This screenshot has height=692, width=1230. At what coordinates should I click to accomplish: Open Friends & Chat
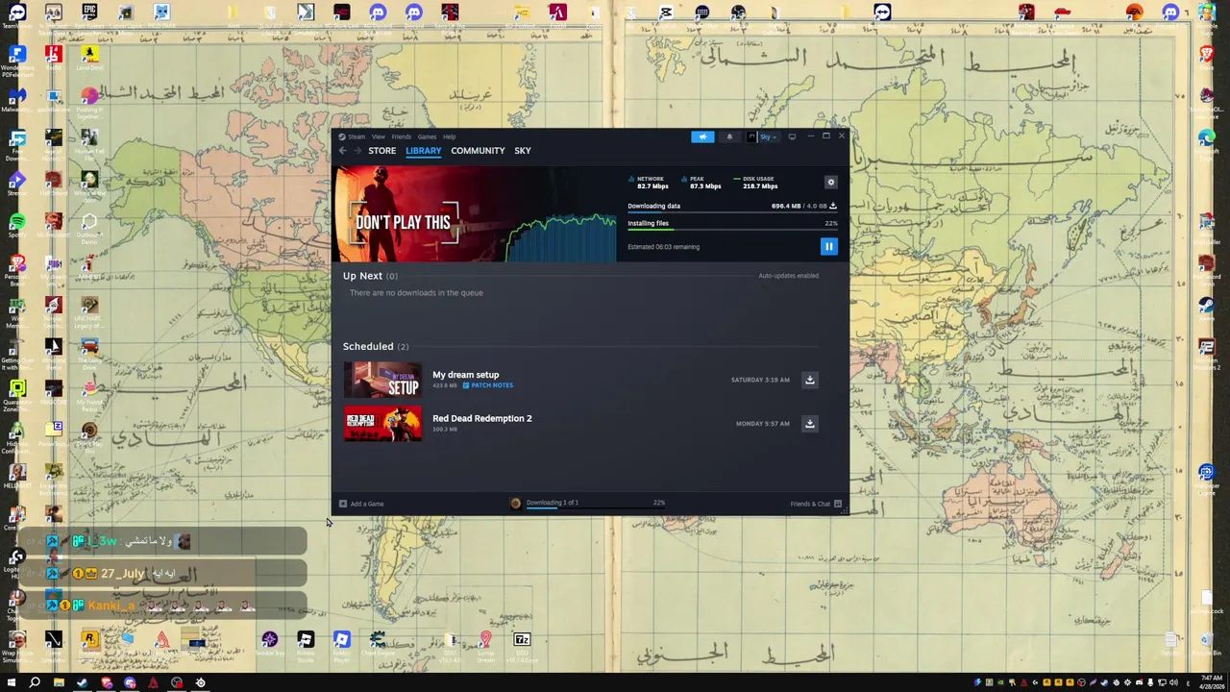click(x=816, y=504)
